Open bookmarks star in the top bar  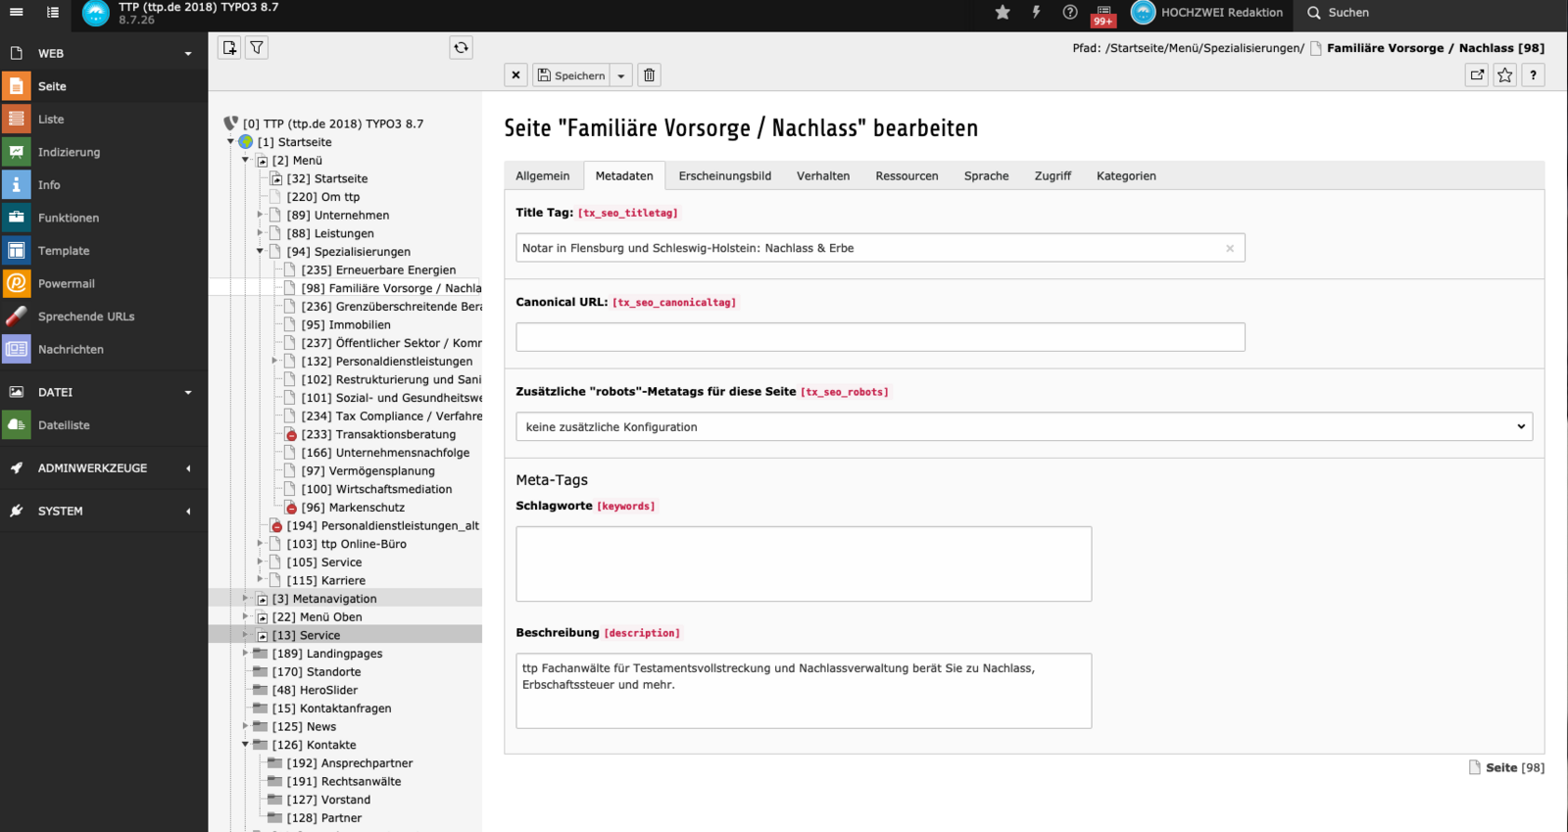click(x=1003, y=13)
